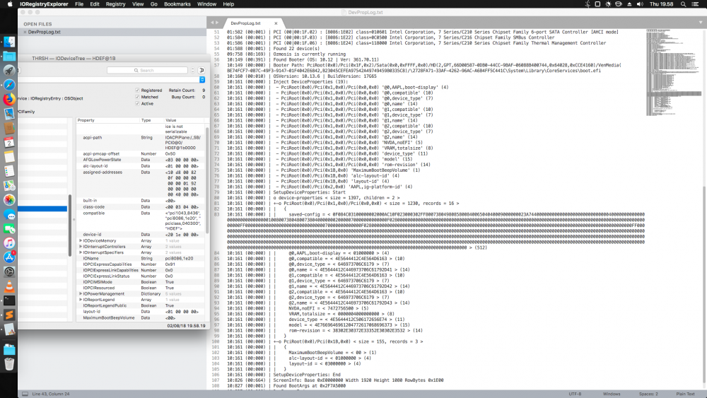Open FaceTime in the Dock
Screen dimensions: 707x398
point(9,229)
